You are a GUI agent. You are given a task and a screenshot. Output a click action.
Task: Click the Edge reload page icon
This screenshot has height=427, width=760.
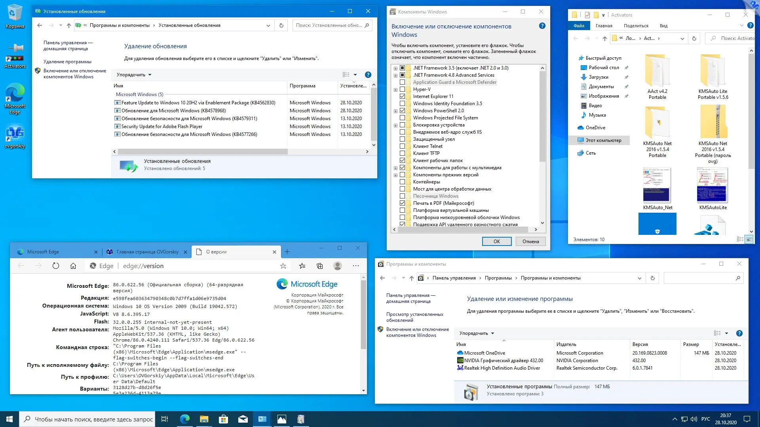(56, 266)
